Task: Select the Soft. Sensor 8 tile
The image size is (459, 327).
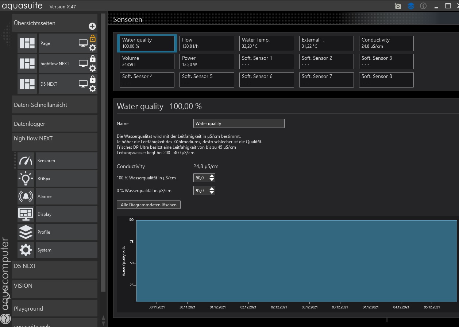Action: pyautogui.click(x=386, y=80)
